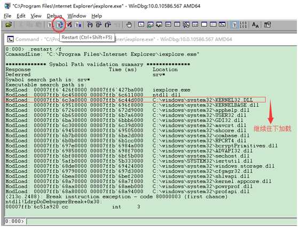Image resolution: width=298 pixels, height=227 pixels.
Task: Click the profapi.dll ModLoad line
Action: click(127, 191)
